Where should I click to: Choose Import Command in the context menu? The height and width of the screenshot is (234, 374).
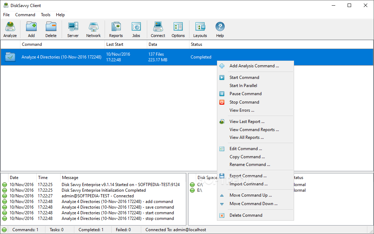[255, 184]
